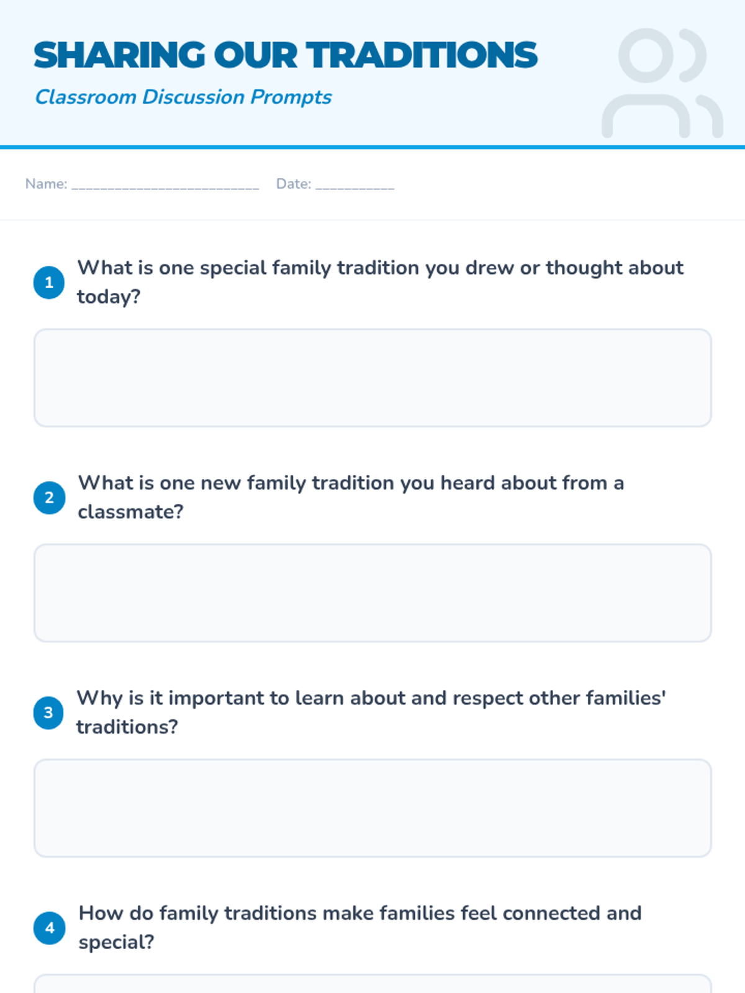Select the number 4 circle badge
Screen dimensions: 745x993
point(49,928)
